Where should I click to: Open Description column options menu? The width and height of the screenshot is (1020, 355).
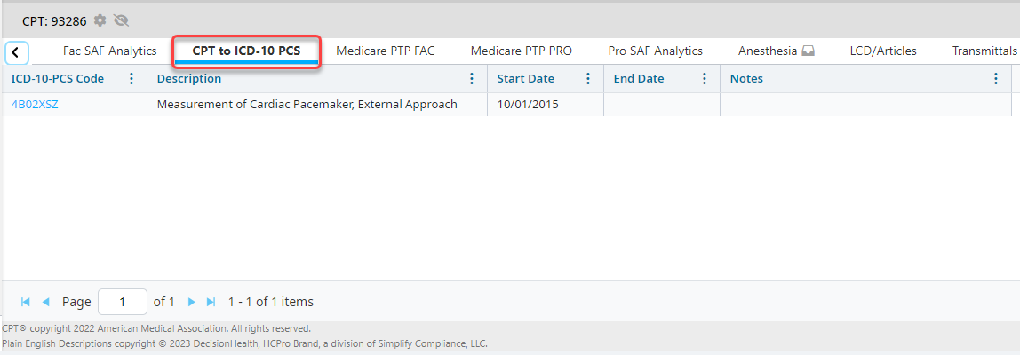tap(472, 79)
